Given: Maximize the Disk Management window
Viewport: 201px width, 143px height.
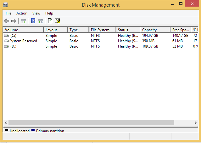Looking at the screenshot, I should (x=181, y=3).
